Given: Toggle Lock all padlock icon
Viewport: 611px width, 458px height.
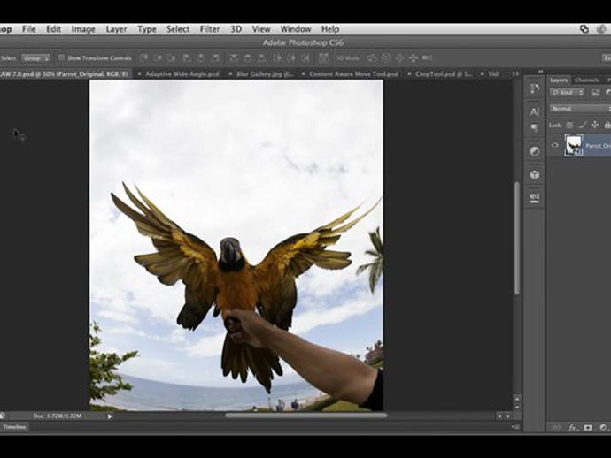Looking at the screenshot, I should tap(607, 125).
